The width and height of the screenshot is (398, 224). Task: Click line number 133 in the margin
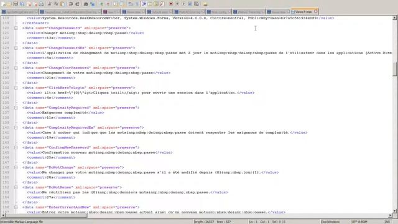pos(6,93)
